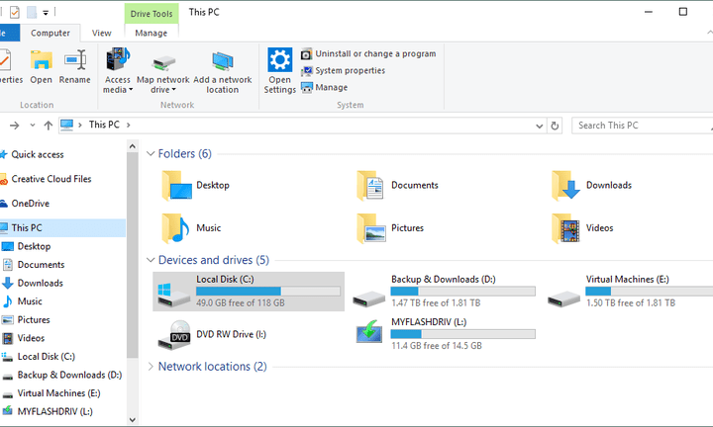The image size is (713, 427).
Task: Select the Desktop folder icon
Action: [x=176, y=185]
